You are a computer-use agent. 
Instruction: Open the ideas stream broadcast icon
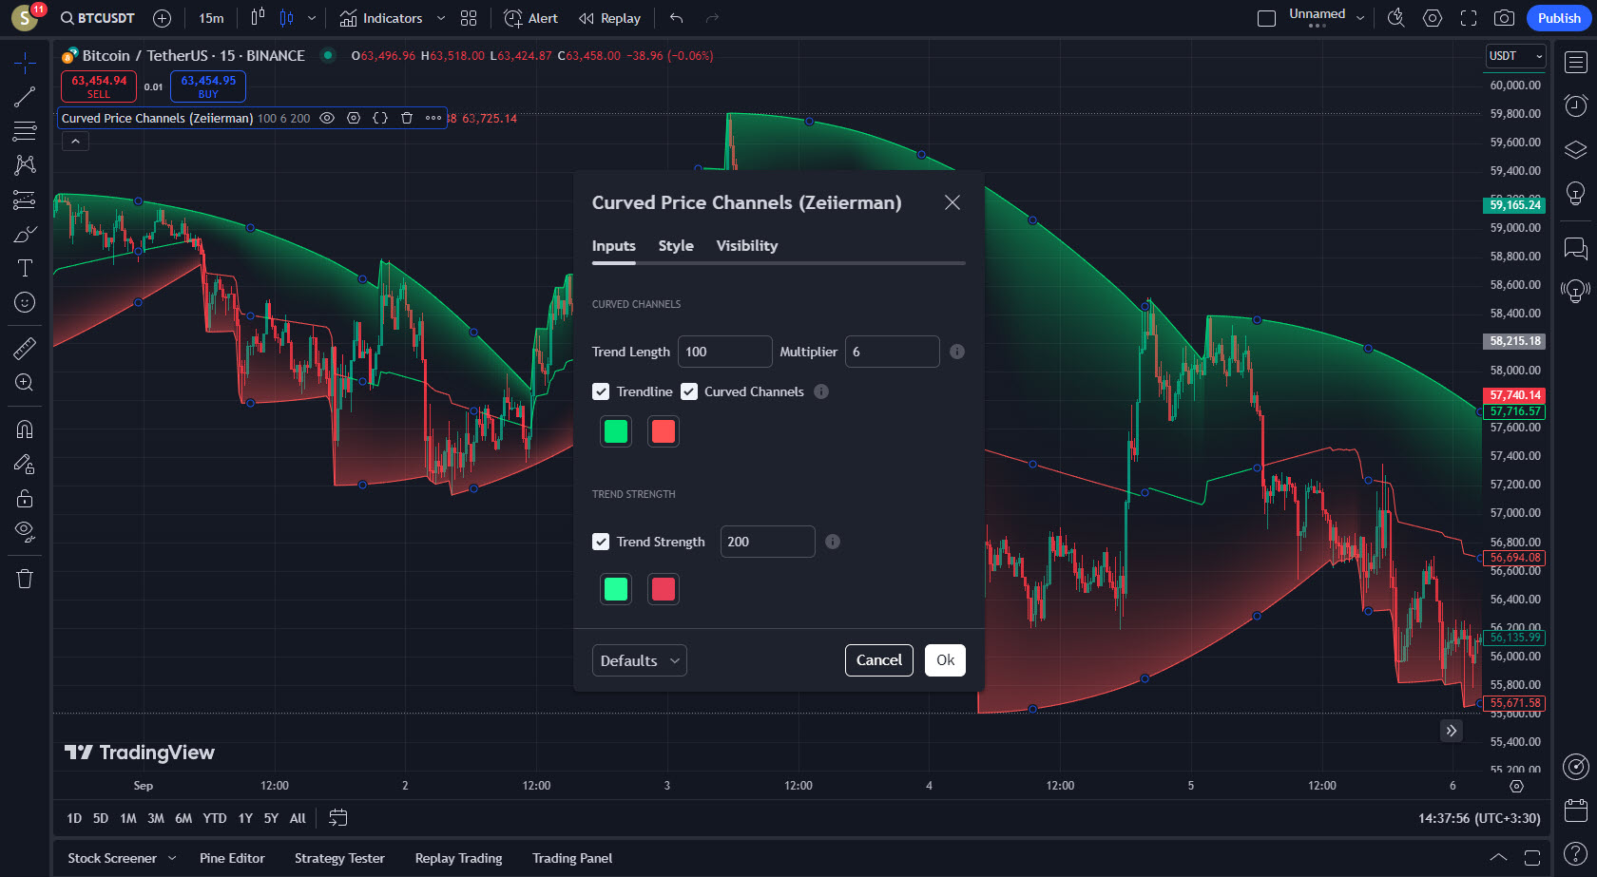pyautogui.click(x=1576, y=291)
